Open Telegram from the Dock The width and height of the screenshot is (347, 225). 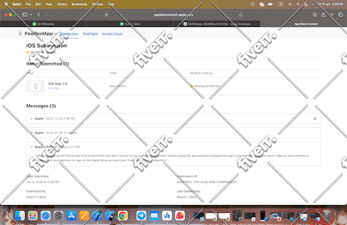point(141,215)
